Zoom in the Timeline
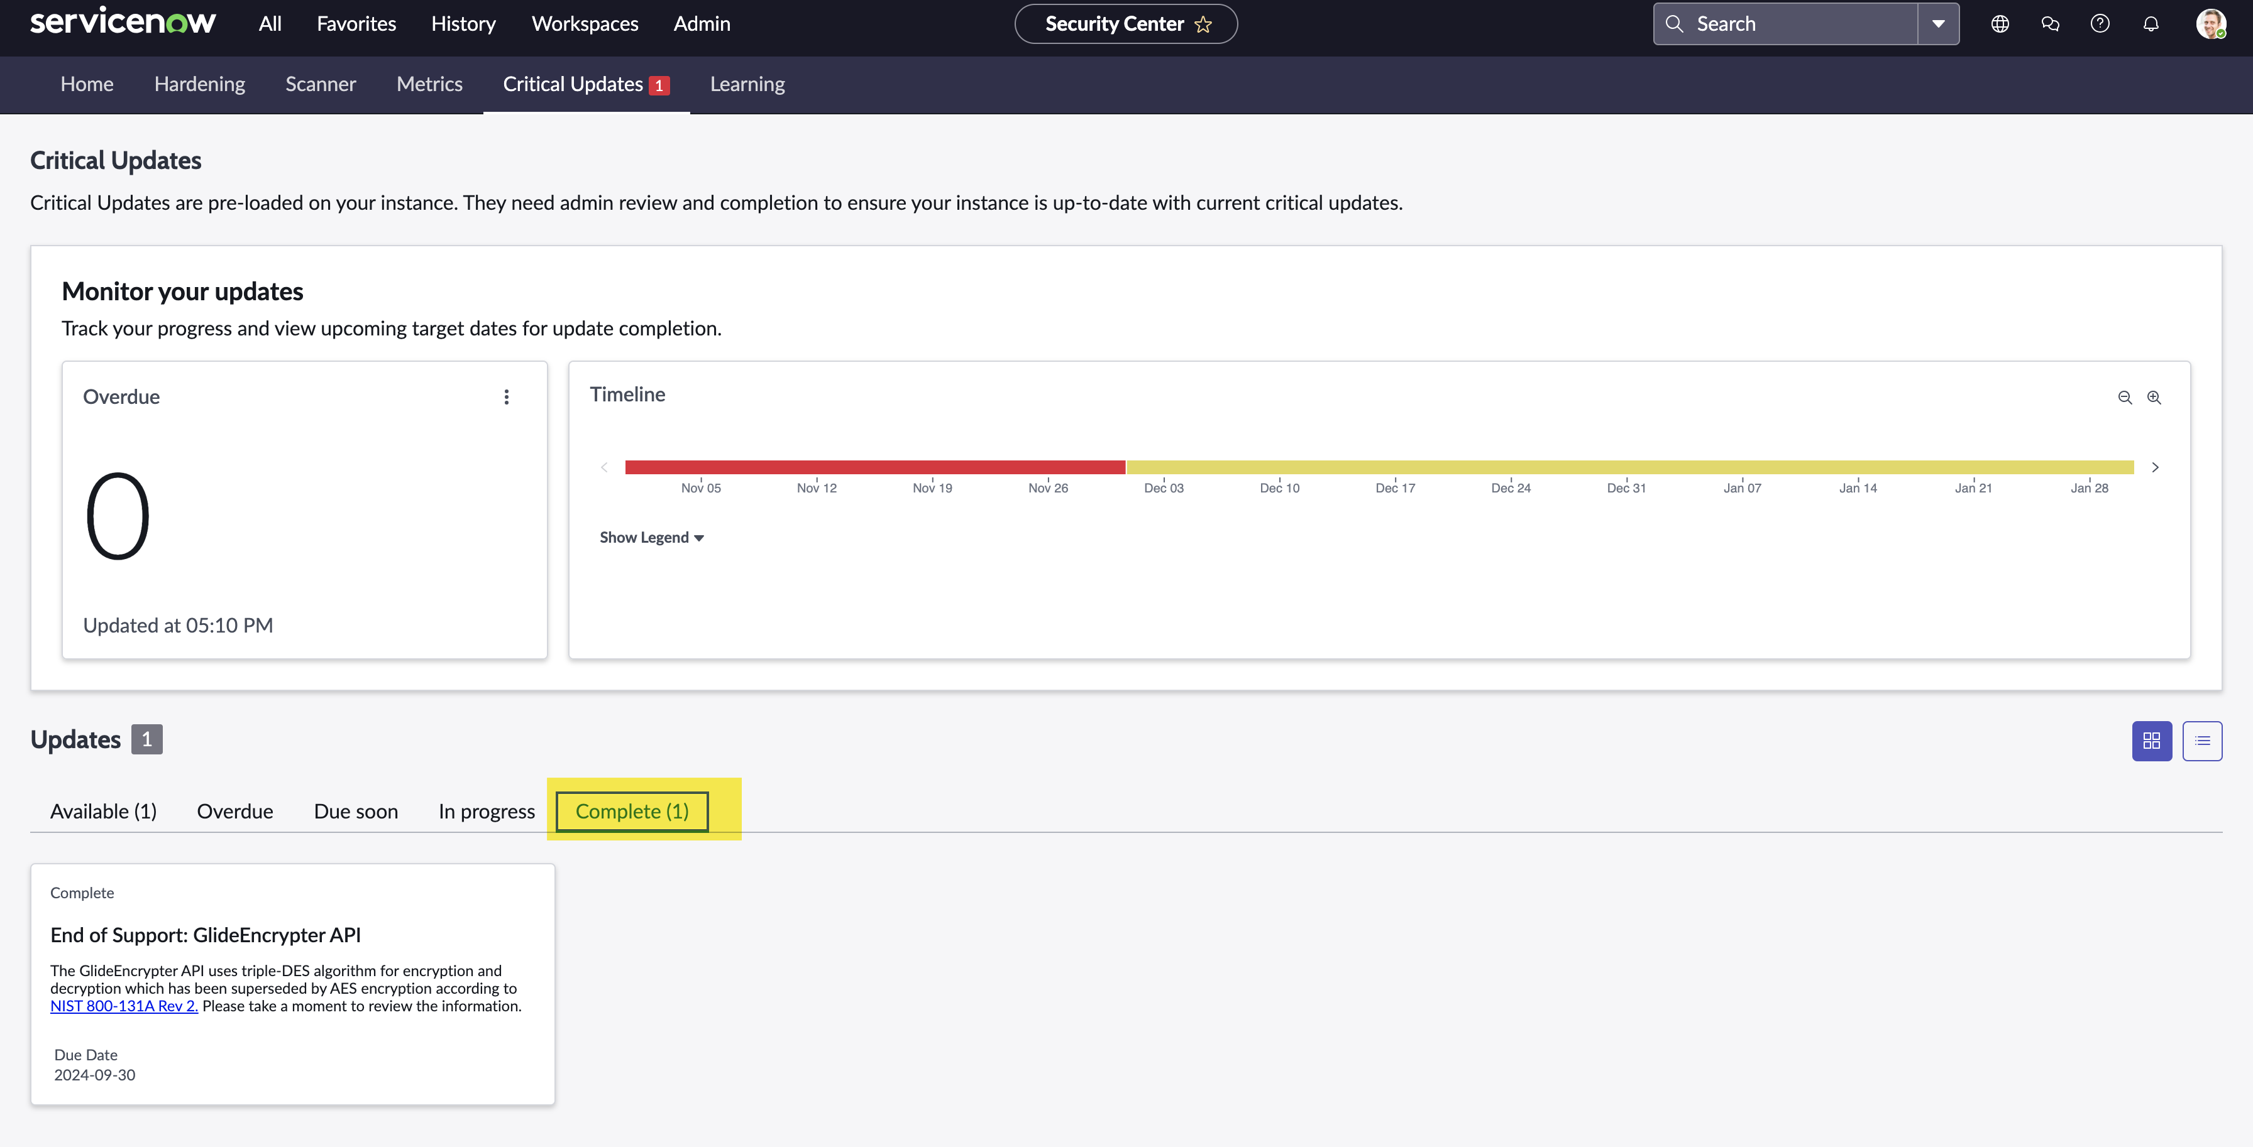The height and width of the screenshot is (1147, 2253). (x=2154, y=398)
